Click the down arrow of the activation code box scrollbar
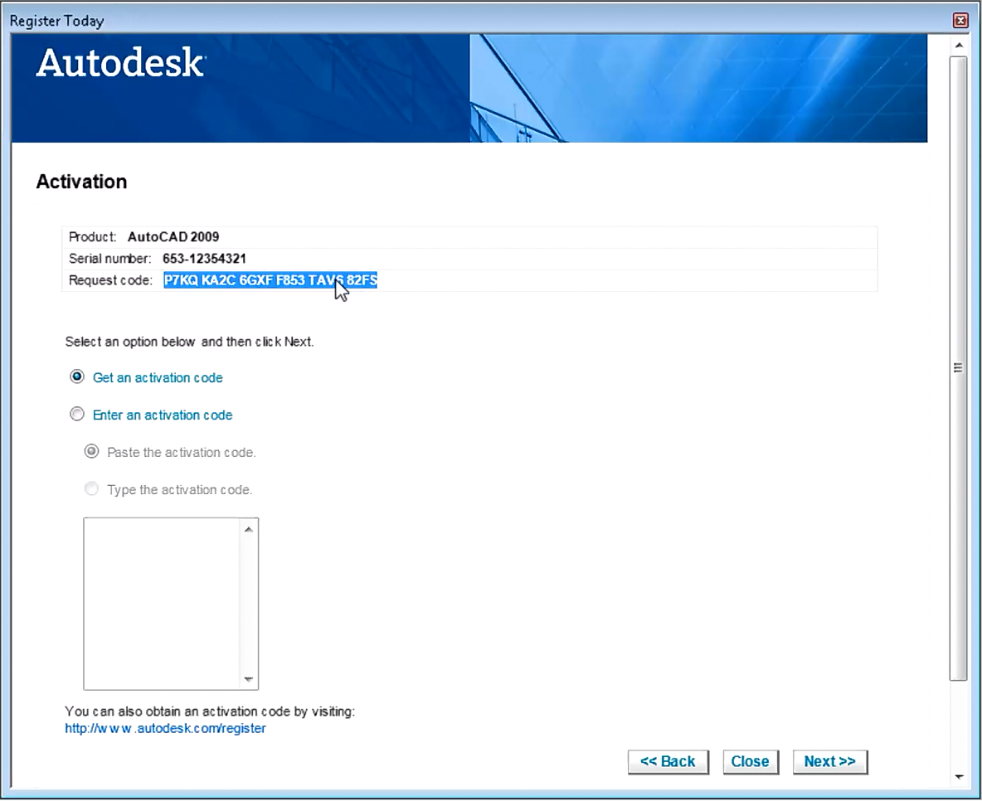The height and width of the screenshot is (801, 982). 249,680
